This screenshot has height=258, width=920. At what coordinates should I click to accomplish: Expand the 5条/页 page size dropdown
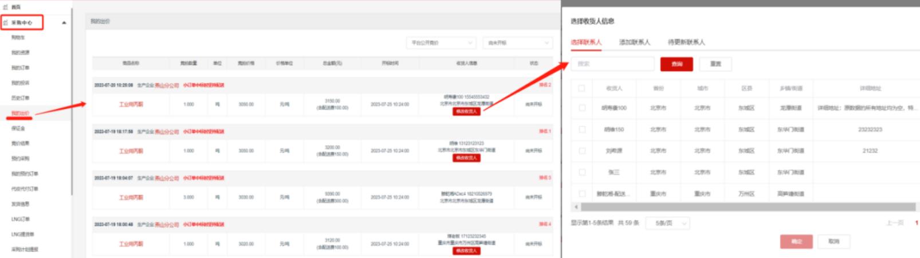pos(667,223)
